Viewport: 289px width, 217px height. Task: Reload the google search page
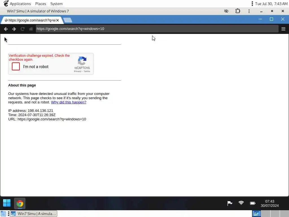(23, 29)
